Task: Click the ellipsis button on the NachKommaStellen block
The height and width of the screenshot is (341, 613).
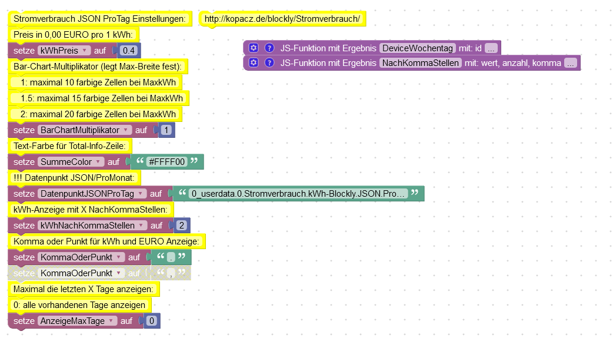Action: point(571,63)
